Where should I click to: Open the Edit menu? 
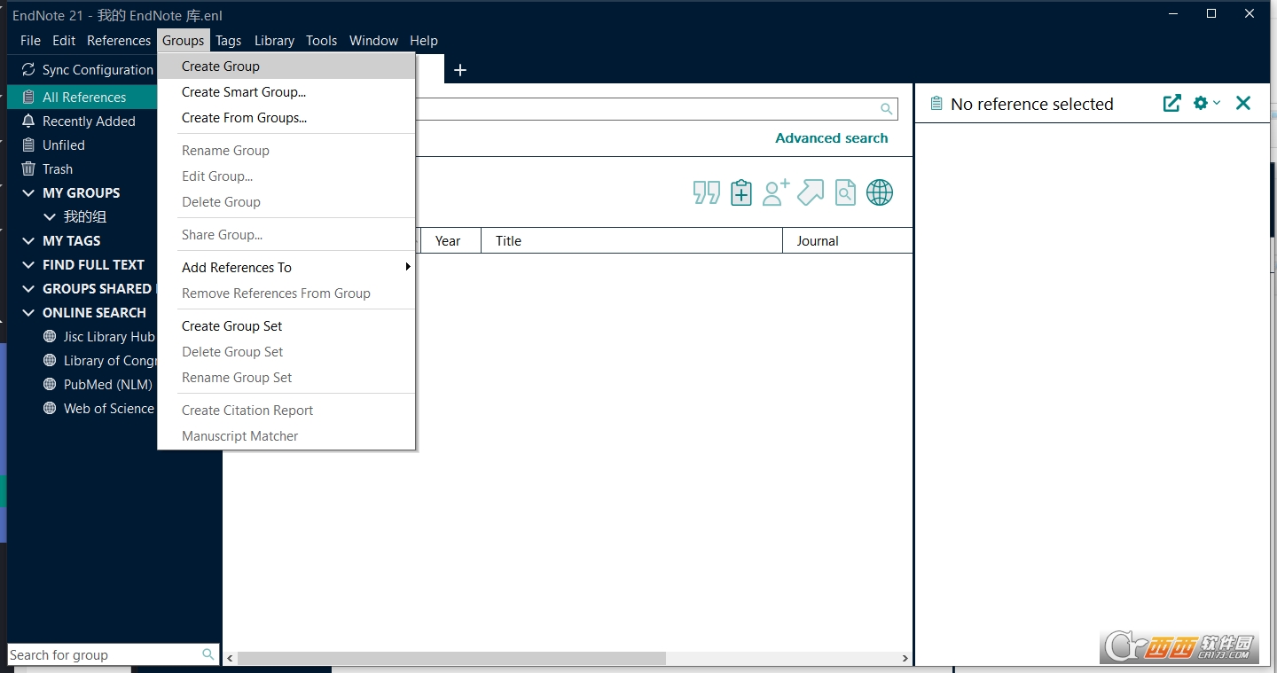click(64, 41)
